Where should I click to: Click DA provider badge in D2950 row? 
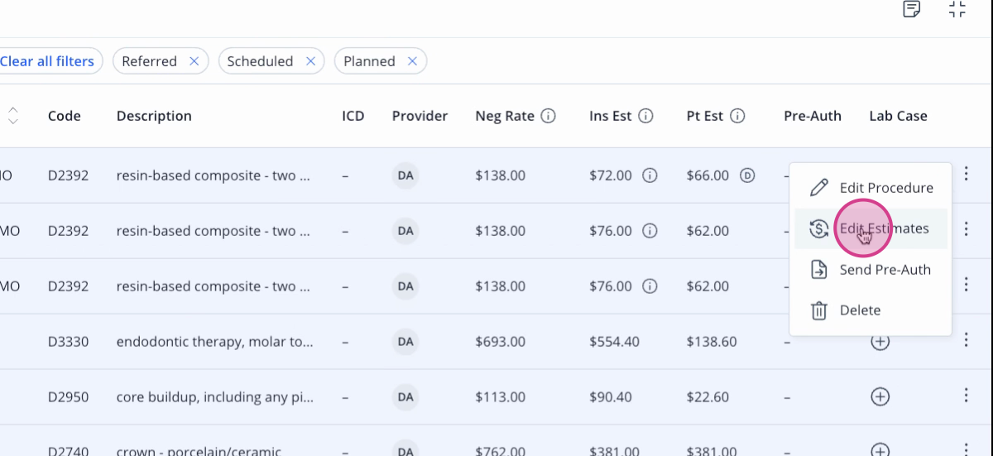[x=405, y=397]
